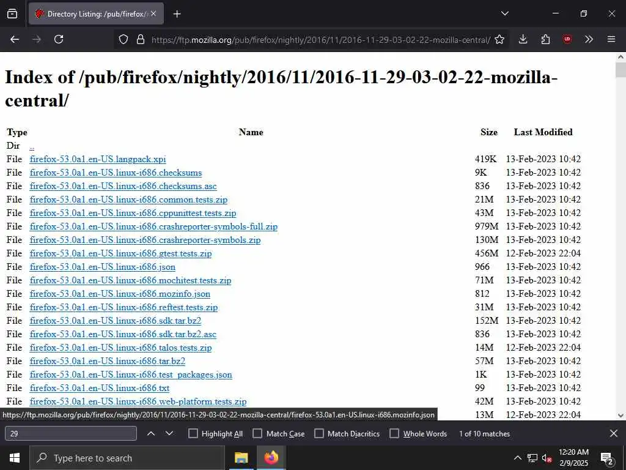This screenshot has width=626, height=470.
Task: Enable Whole Words checkbox
Action: (394, 434)
